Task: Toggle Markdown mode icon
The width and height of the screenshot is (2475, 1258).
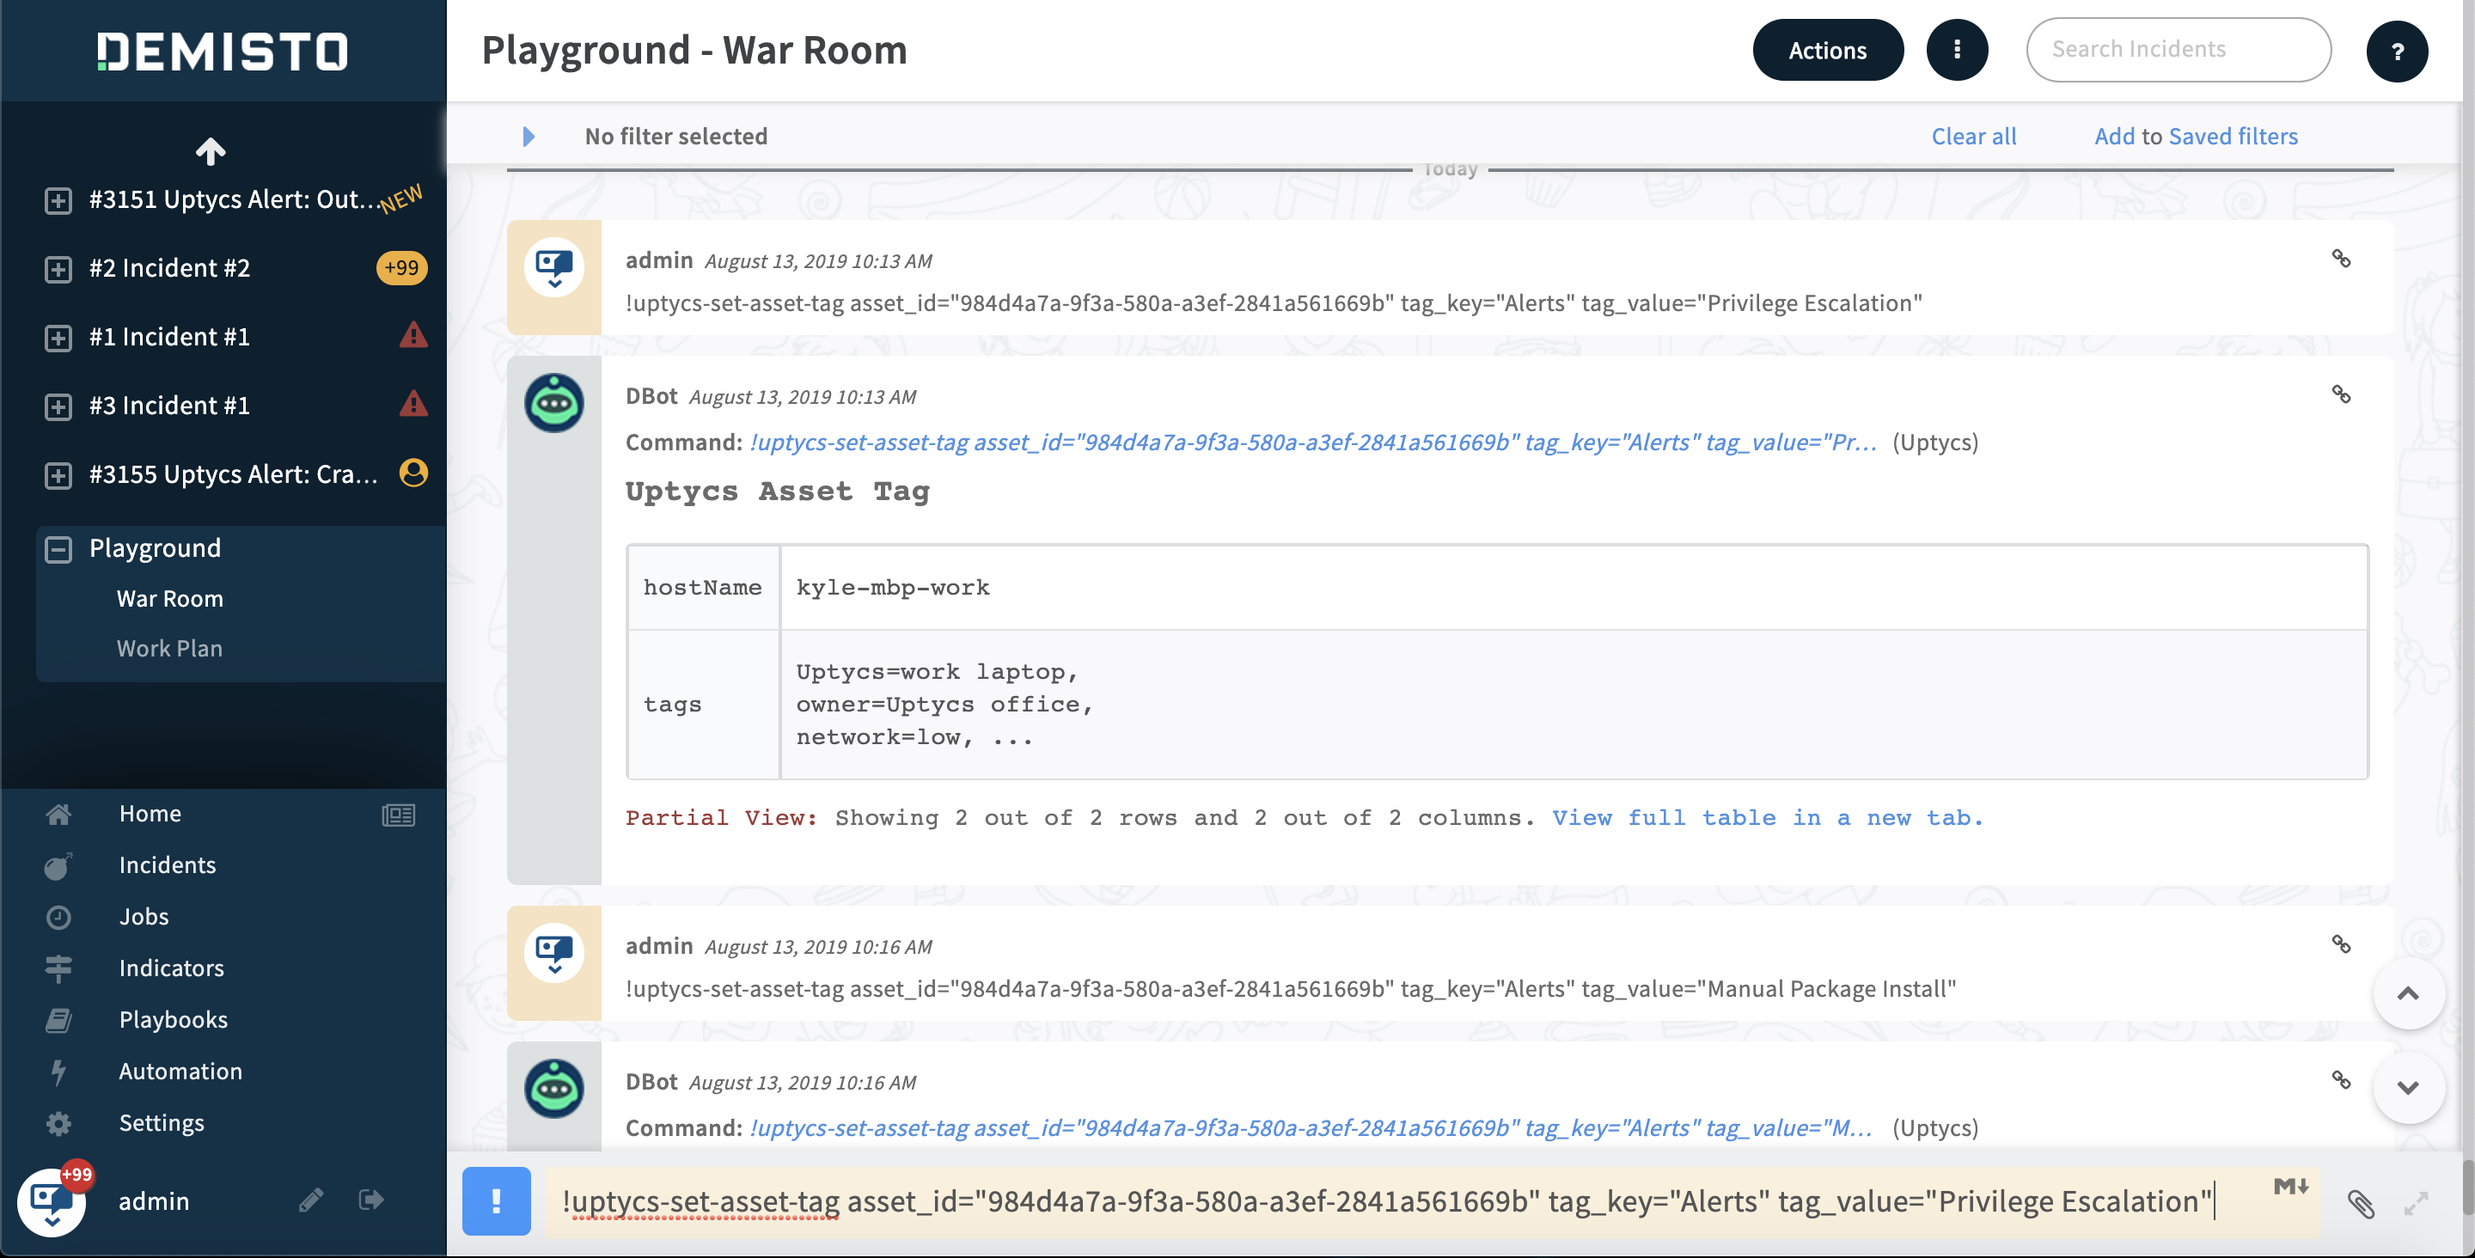Action: pos(2290,1187)
